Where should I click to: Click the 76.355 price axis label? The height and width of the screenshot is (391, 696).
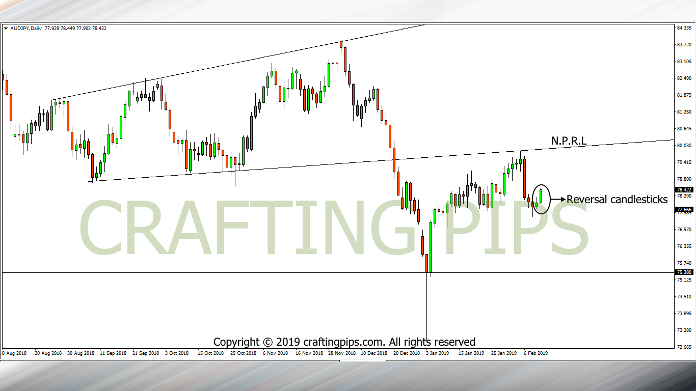(x=684, y=246)
